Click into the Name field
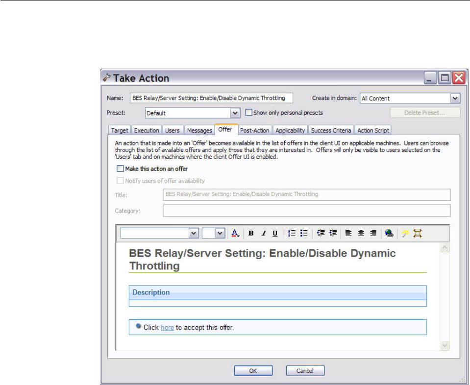 tap(211, 98)
